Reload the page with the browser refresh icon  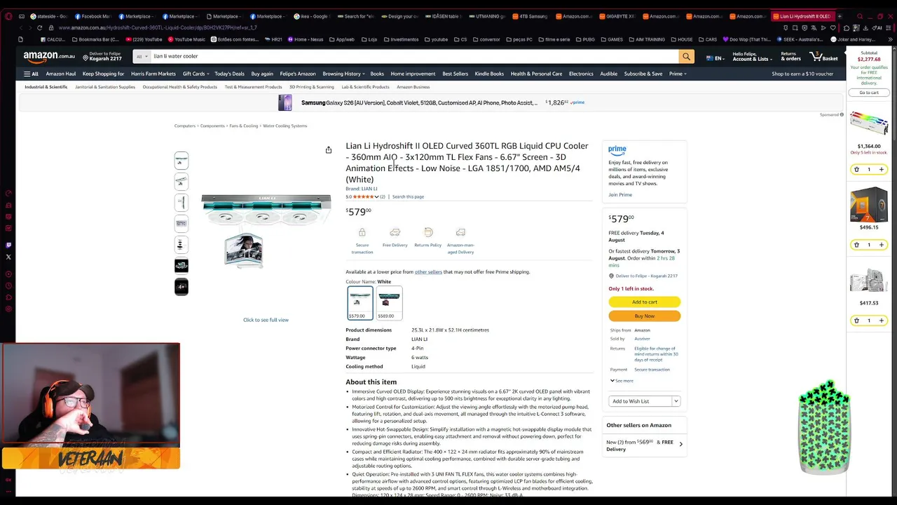tap(39, 27)
